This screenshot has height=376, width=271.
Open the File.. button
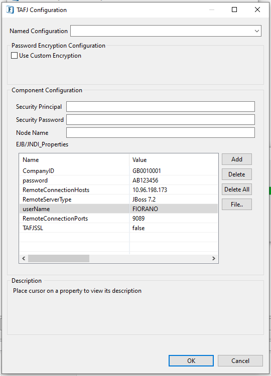[x=237, y=205]
